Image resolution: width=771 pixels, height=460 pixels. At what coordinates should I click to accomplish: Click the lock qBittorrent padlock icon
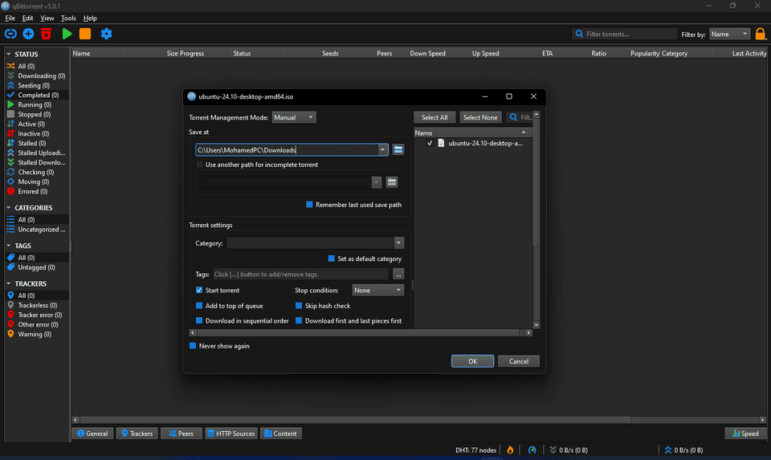761,34
